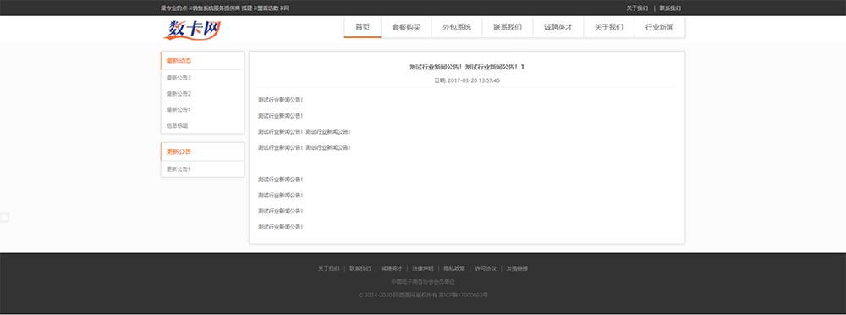Click the 最新动态 sidebar heading

pyautogui.click(x=179, y=60)
